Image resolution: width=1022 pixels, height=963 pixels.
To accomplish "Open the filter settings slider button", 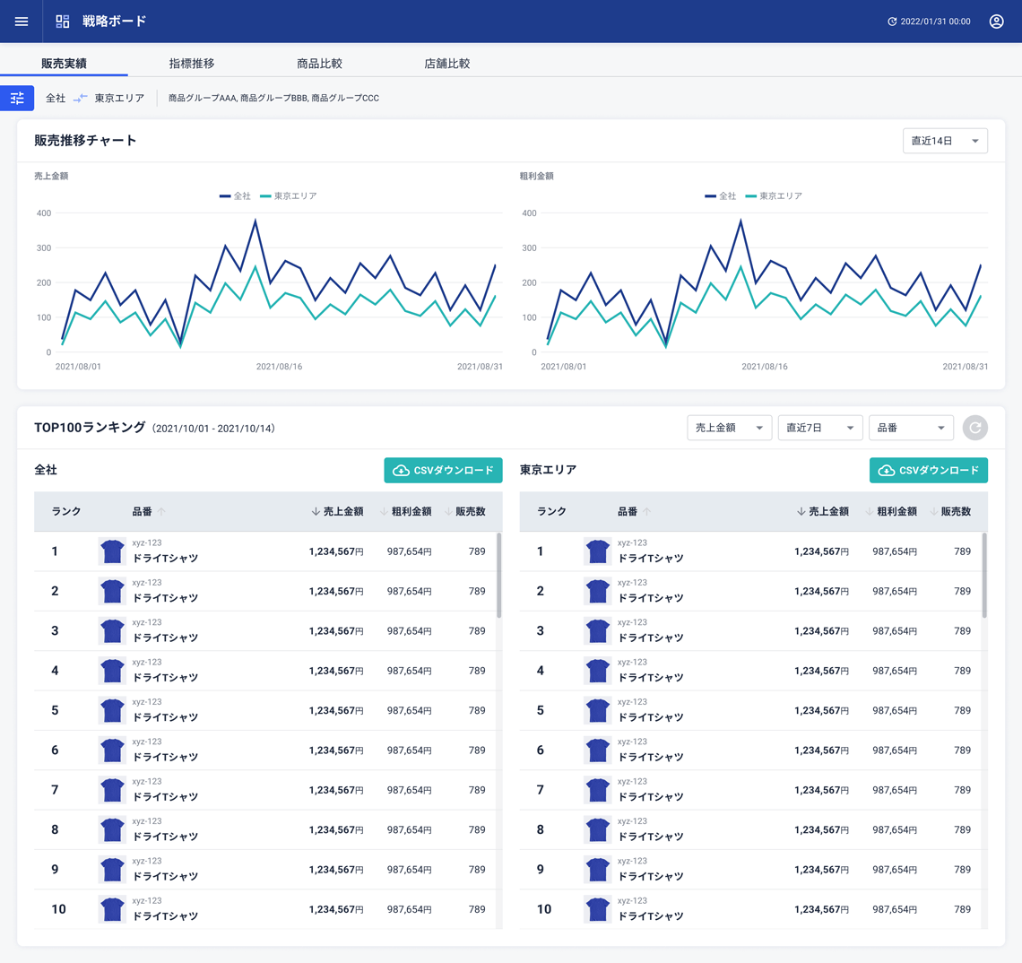I will pos(17,99).
